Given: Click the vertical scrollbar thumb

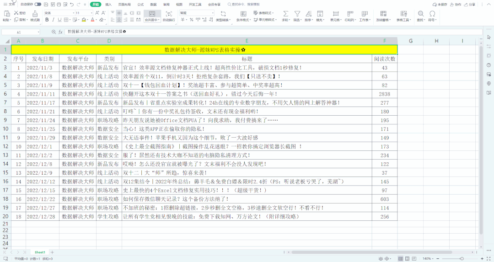Looking at the screenshot, I should [x=481, y=140].
